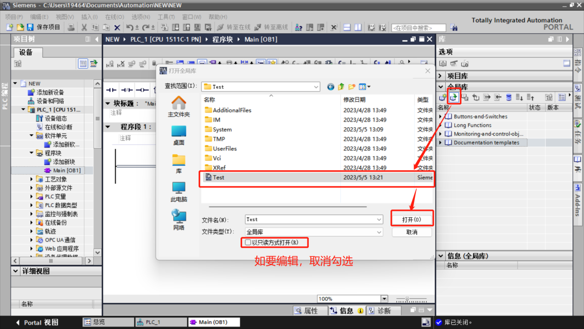Open the file name (文件名) dropdown arrow
Viewport: 584px width, 329px height.
click(379, 220)
